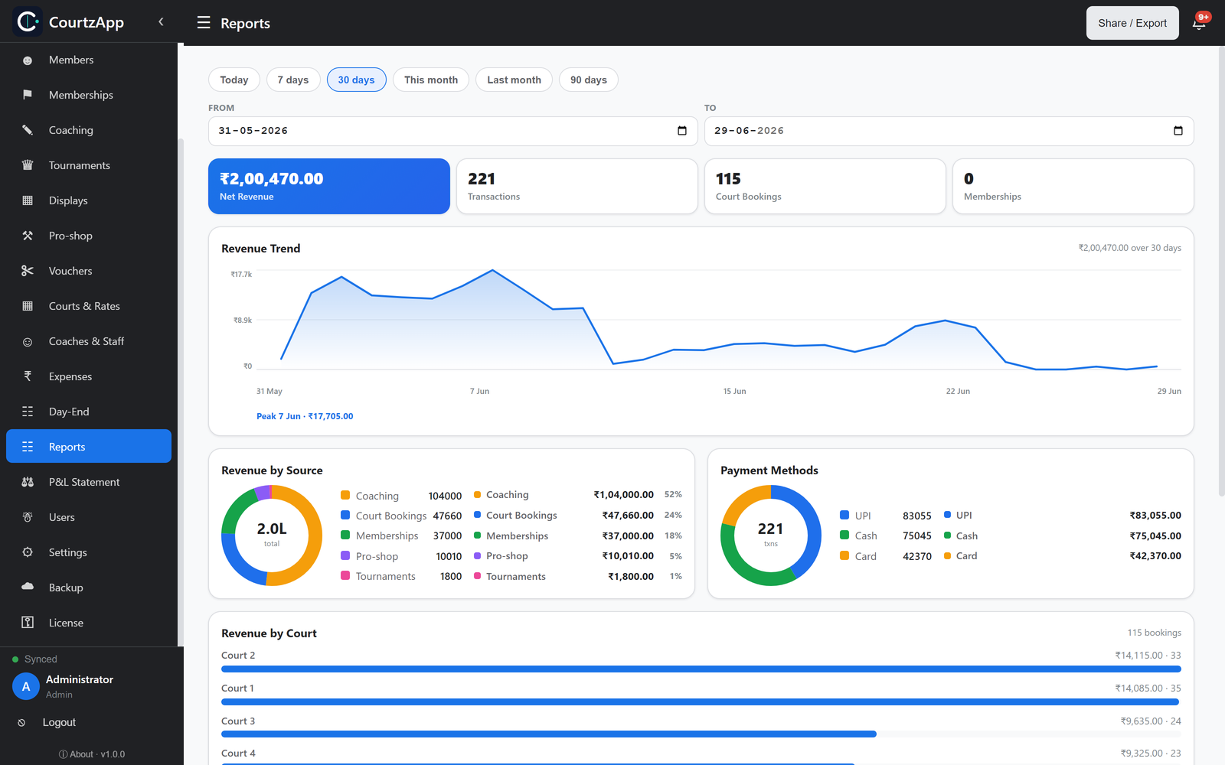The height and width of the screenshot is (765, 1225).
Task: Click the Displays grid icon
Action: pos(28,200)
